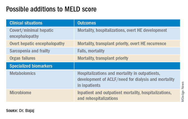The width and height of the screenshot is (188, 119).
Task: Select the "Organ failures" row label
Action: point(22,58)
